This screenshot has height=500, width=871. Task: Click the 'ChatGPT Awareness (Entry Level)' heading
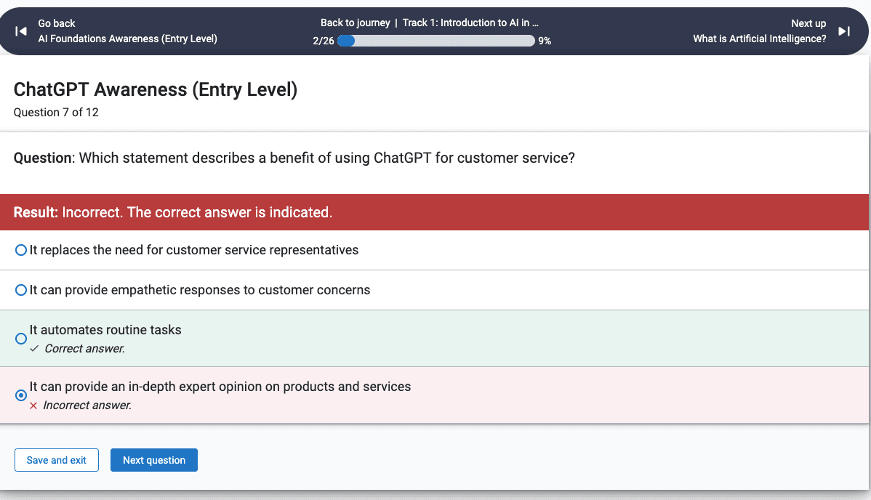point(156,89)
